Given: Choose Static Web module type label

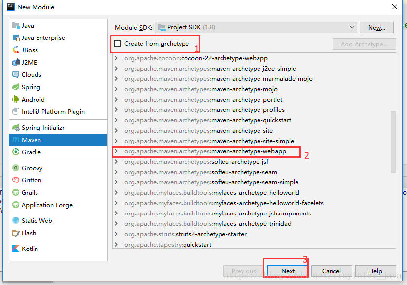Looking at the screenshot, I should tap(37, 220).
